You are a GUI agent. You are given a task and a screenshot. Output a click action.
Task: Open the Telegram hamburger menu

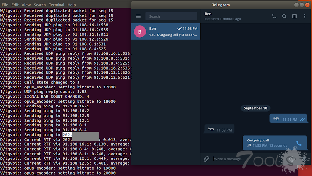(138, 16)
